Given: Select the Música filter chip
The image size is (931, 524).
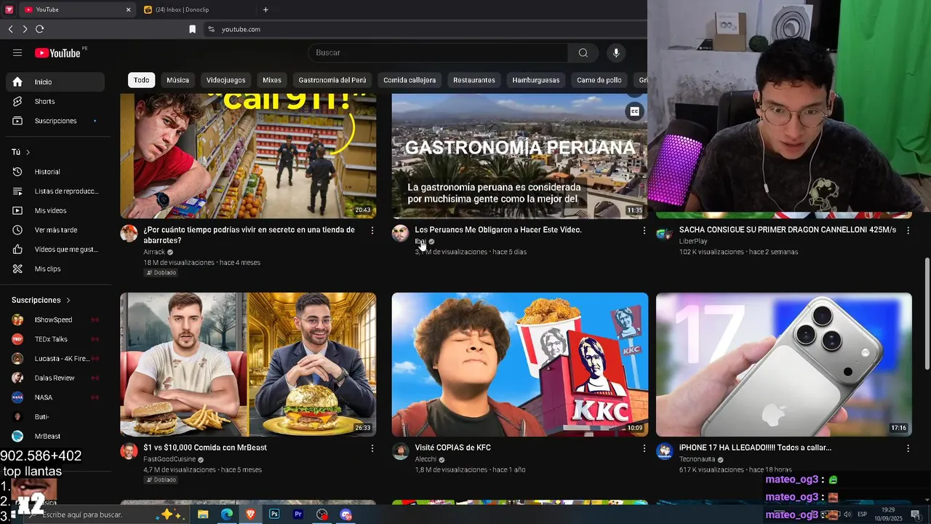Looking at the screenshot, I should click(177, 80).
